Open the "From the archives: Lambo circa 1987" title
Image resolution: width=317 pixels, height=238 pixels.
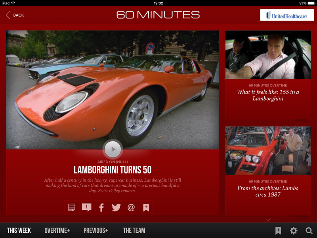tap(268, 191)
